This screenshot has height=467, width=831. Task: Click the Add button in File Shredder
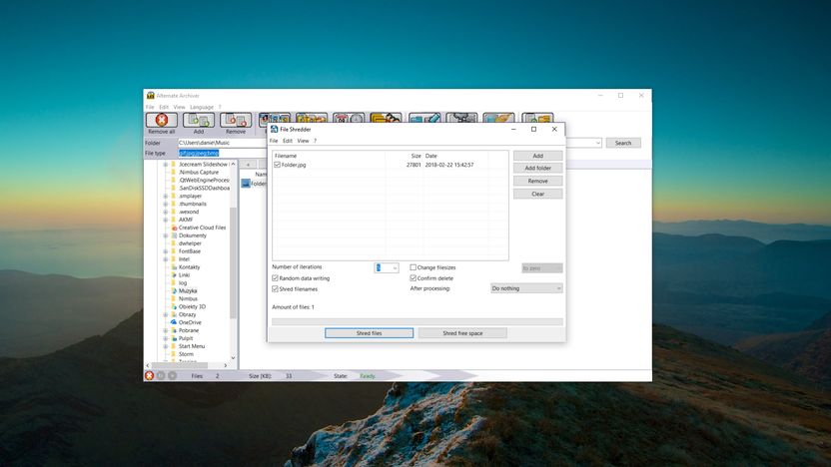pos(538,156)
